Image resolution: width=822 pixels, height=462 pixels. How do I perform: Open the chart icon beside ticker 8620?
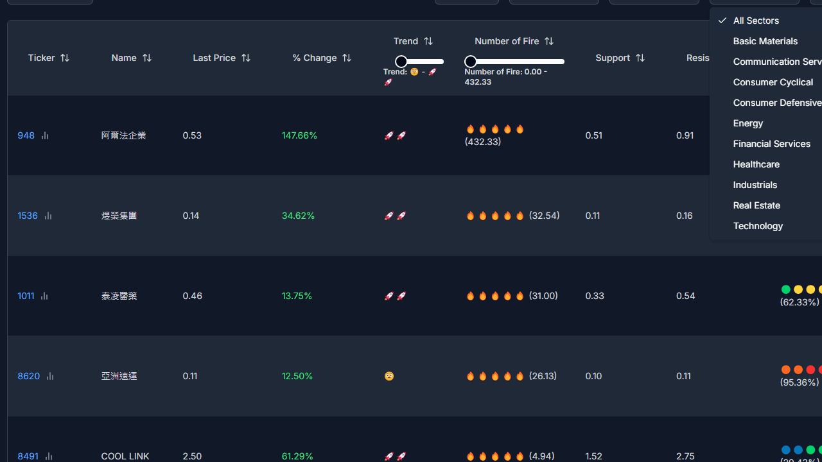tap(50, 376)
